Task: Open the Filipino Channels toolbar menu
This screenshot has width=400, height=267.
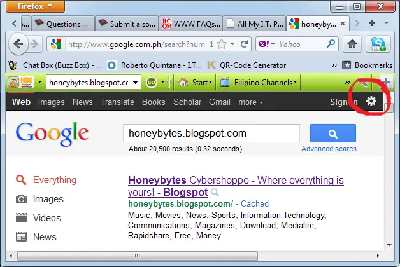Action: pyautogui.click(x=259, y=82)
